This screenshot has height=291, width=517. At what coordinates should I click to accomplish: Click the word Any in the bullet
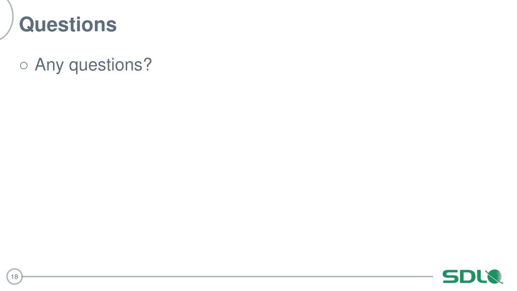[x=49, y=65]
